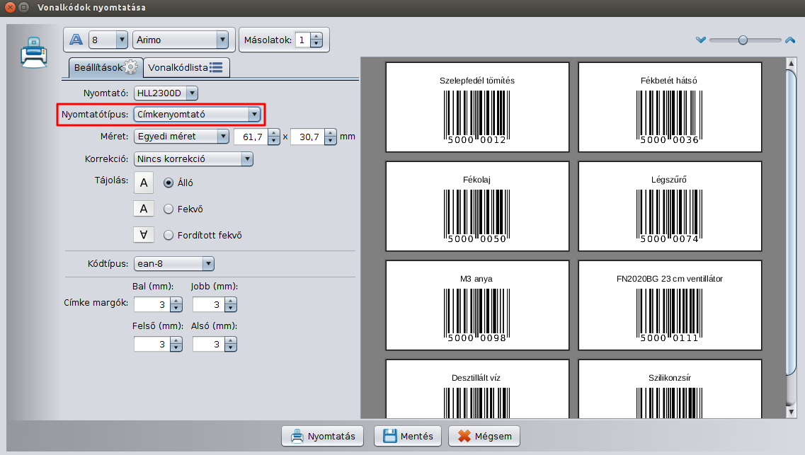Switch to the Vonalkódlista tab
This screenshot has height=455, width=805.
pos(185,67)
